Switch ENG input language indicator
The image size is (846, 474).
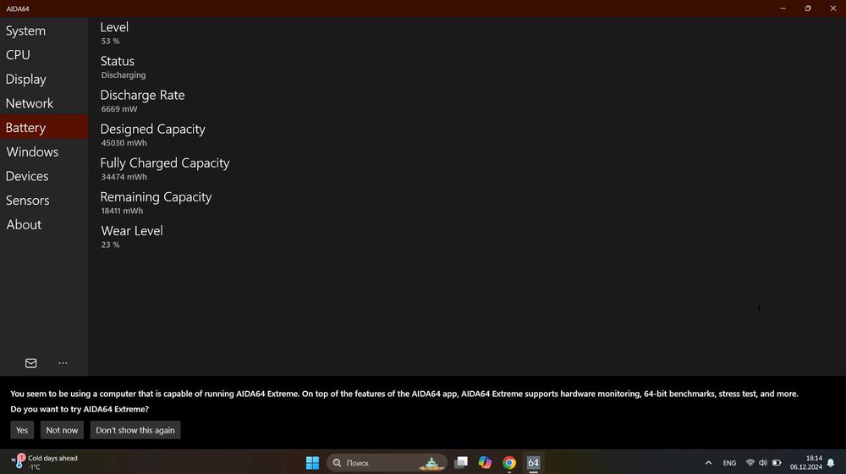coord(729,463)
